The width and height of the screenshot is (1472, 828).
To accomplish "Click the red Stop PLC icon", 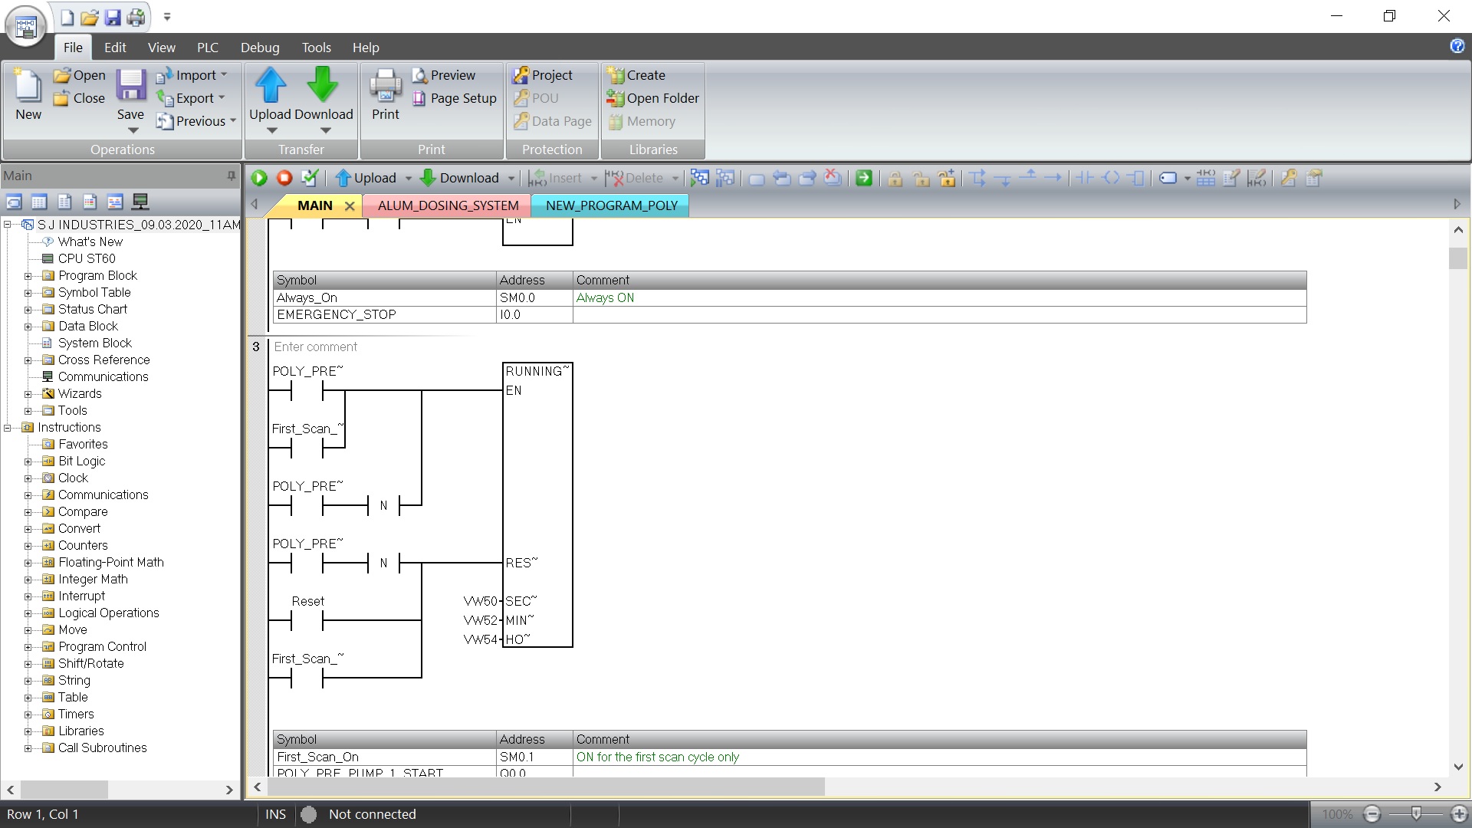I will (x=284, y=179).
